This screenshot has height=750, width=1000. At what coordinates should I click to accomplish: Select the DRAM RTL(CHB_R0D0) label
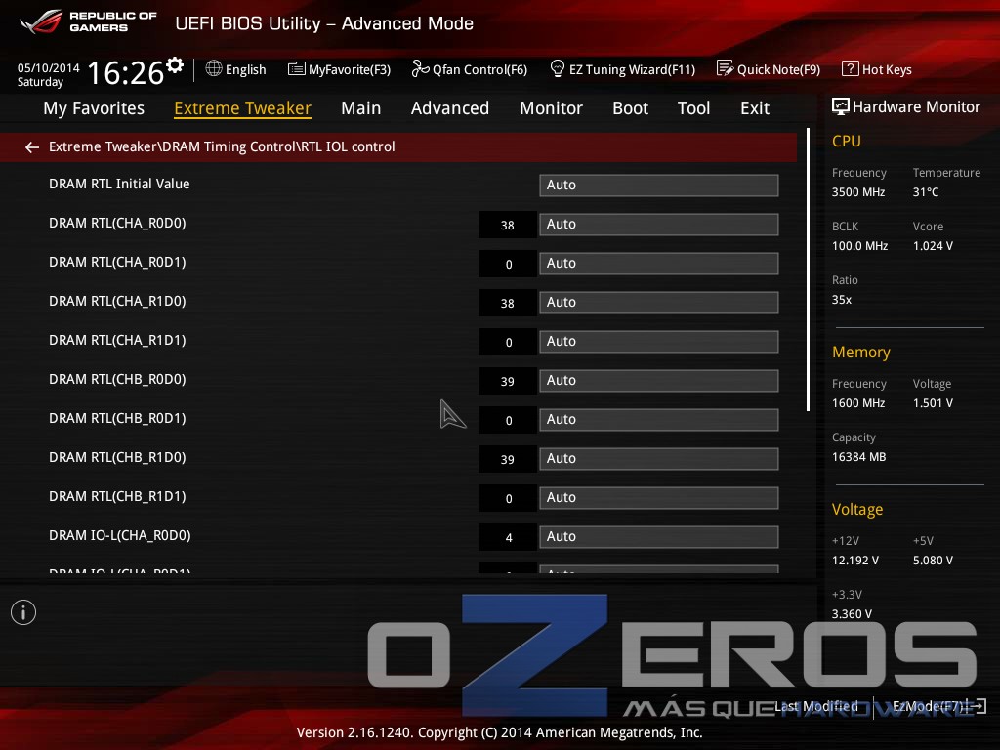coord(117,380)
